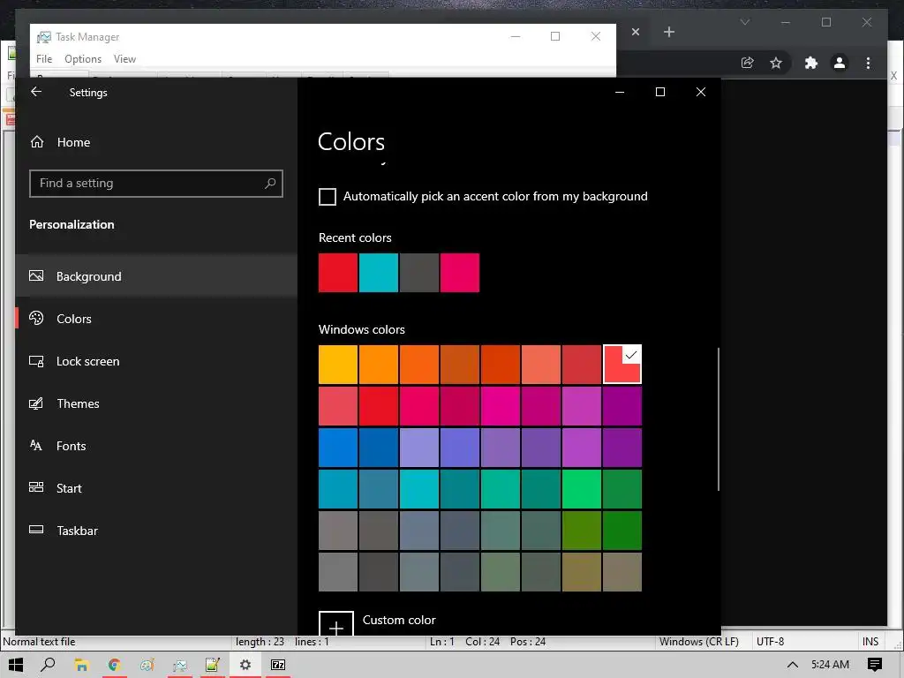Open Lock screen settings
This screenshot has height=678, width=904.
156,361
